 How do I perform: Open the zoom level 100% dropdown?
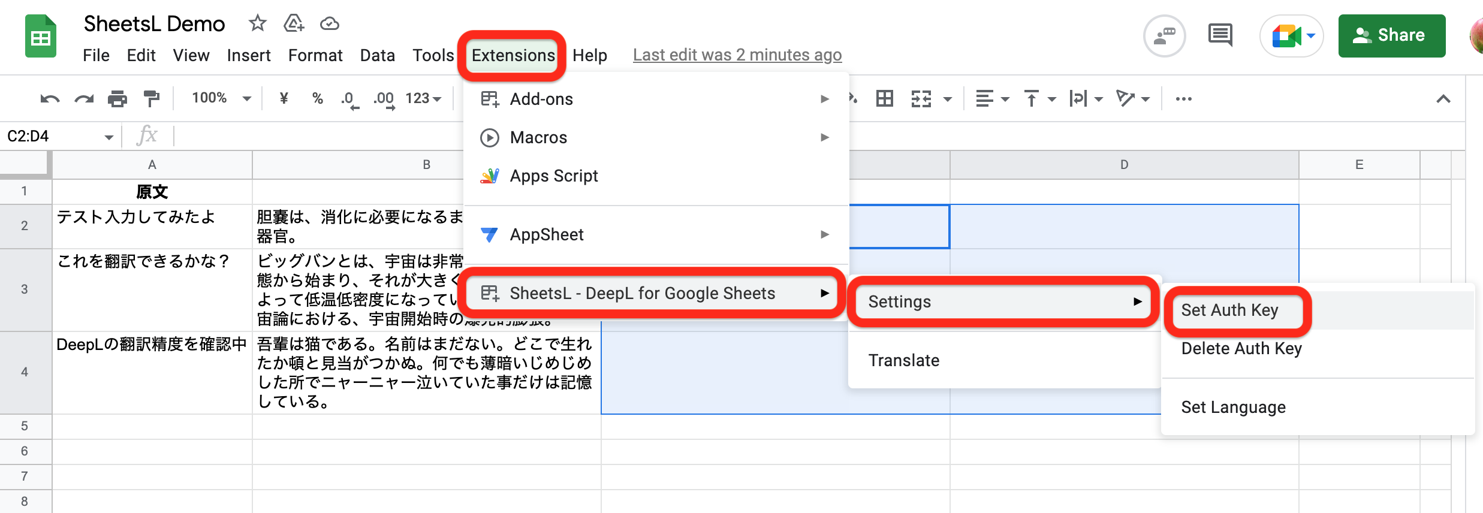221,98
